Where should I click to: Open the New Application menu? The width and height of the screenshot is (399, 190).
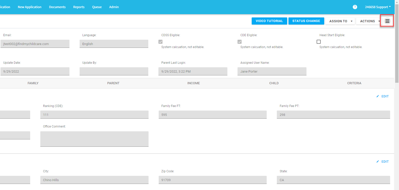[x=30, y=7]
